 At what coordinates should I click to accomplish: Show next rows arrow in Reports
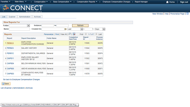tap(96, 34)
